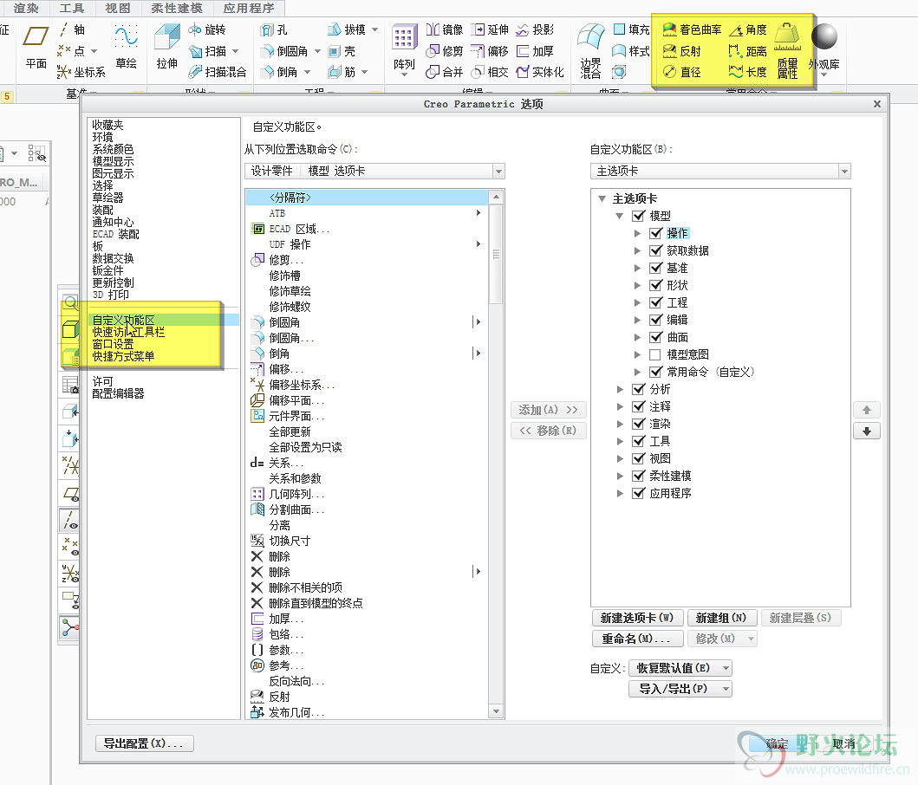
Task: Click the 合并 (Merge) tool
Action: 445,72
